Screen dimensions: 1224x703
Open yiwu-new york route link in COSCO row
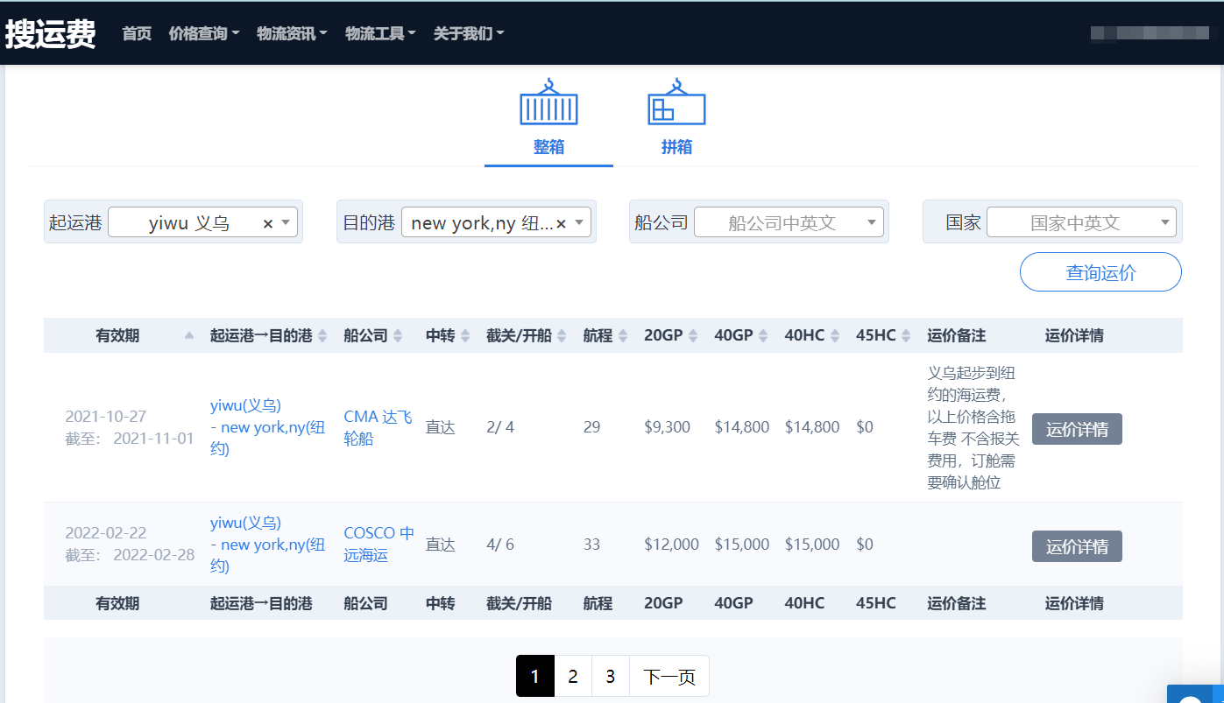(267, 545)
